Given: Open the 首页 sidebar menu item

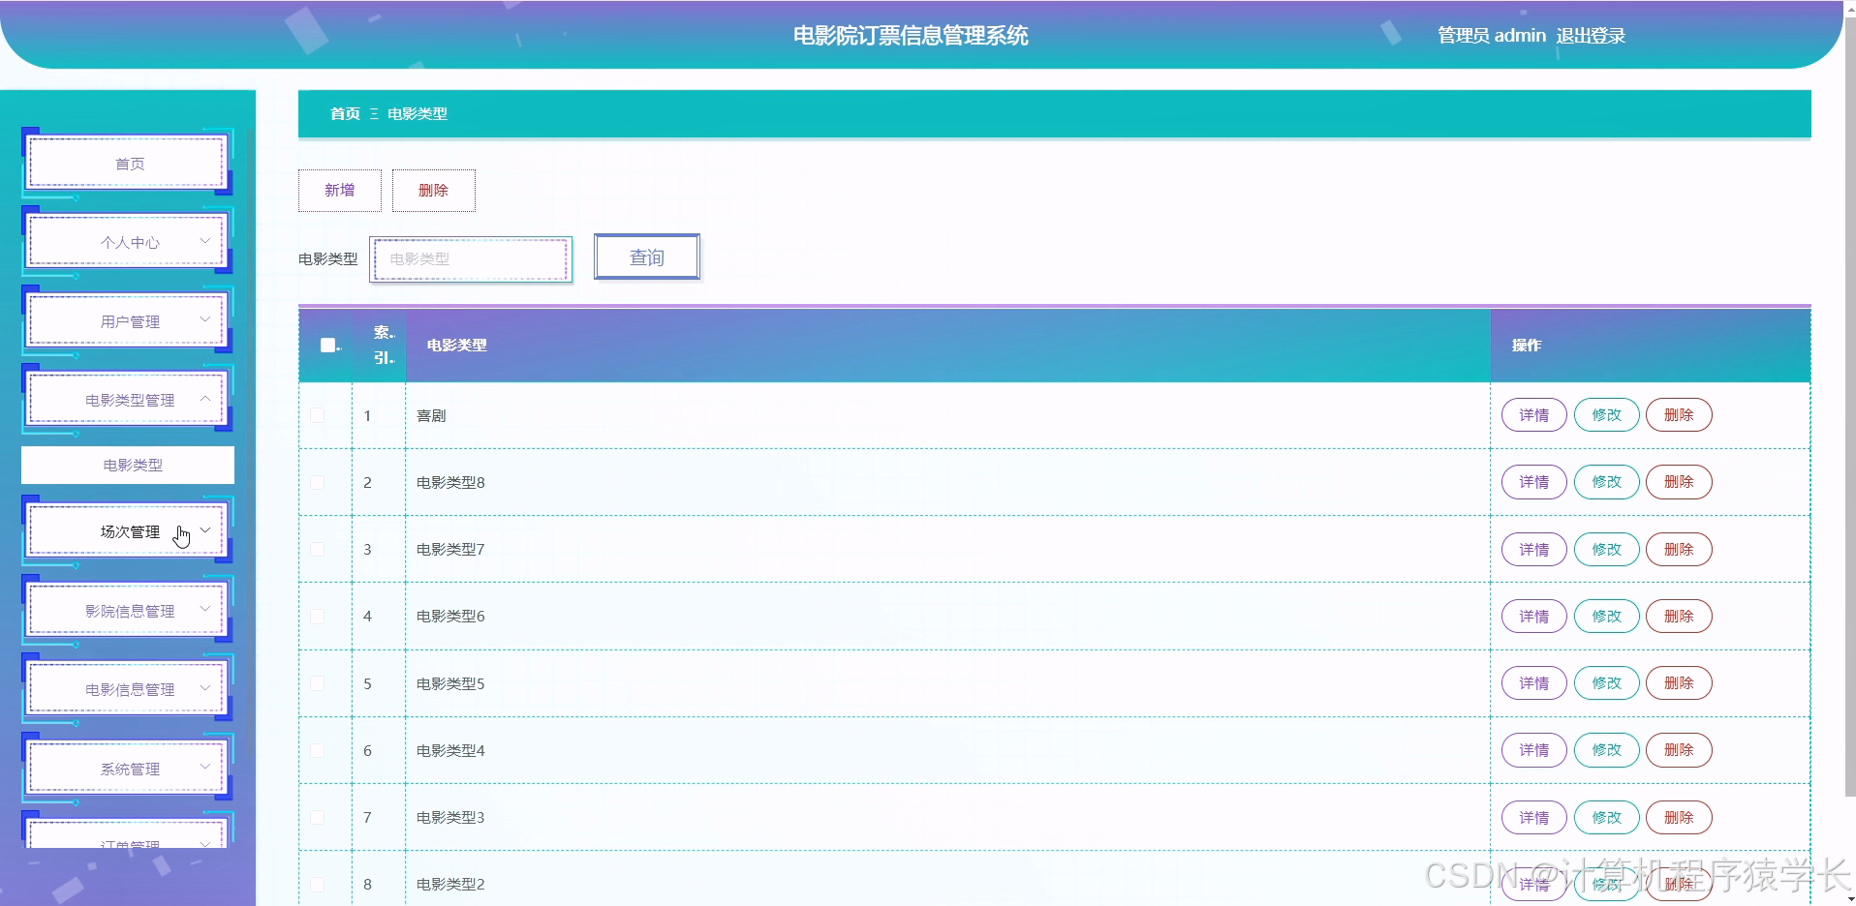Looking at the screenshot, I should pyautogui.click(x=128, y=164).
